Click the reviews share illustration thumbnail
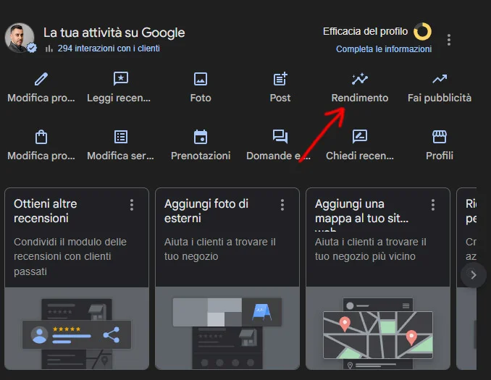The height and width of the screenshot is (380, 491). click(x=77, y=329)
